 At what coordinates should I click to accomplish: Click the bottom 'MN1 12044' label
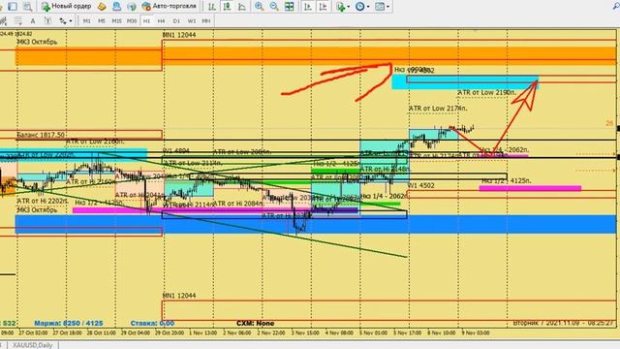tap(179, 296)
